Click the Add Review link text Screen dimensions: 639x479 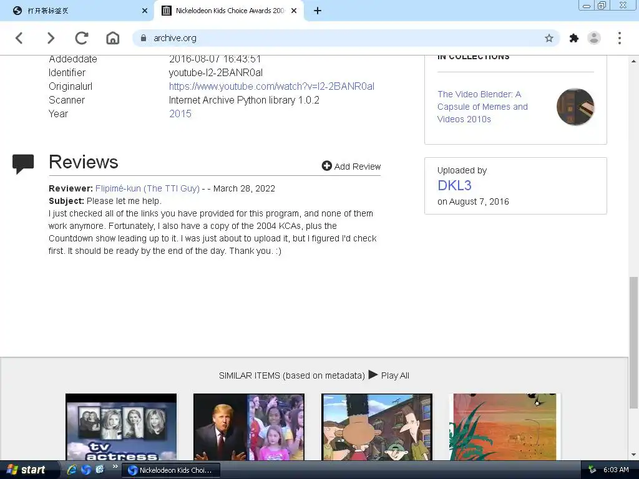click(358, 167)
